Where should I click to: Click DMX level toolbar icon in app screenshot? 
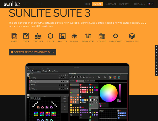click(39, 71)
